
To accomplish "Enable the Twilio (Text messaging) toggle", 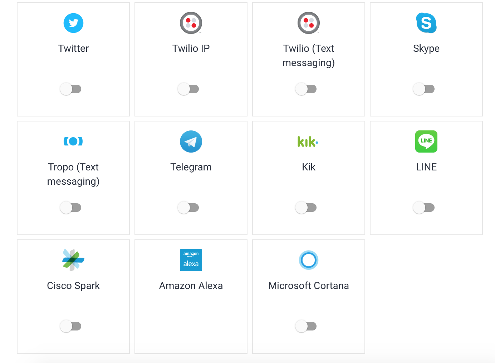I will tap(306, 89).
